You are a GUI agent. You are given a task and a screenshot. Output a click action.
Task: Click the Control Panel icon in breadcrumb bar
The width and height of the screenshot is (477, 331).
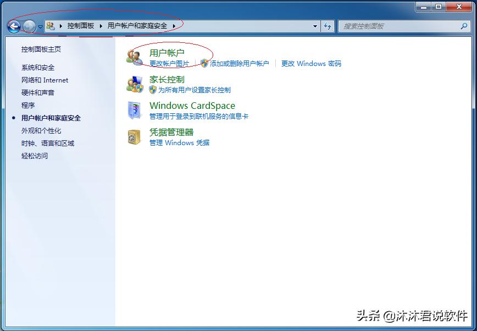coord(51,25)
